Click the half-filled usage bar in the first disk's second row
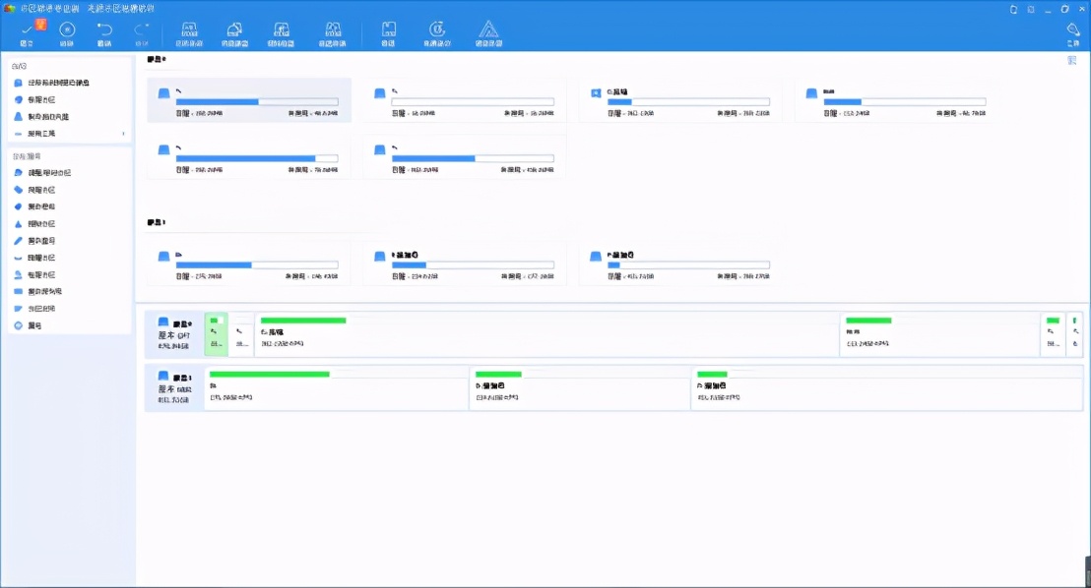 pos(473,158)
